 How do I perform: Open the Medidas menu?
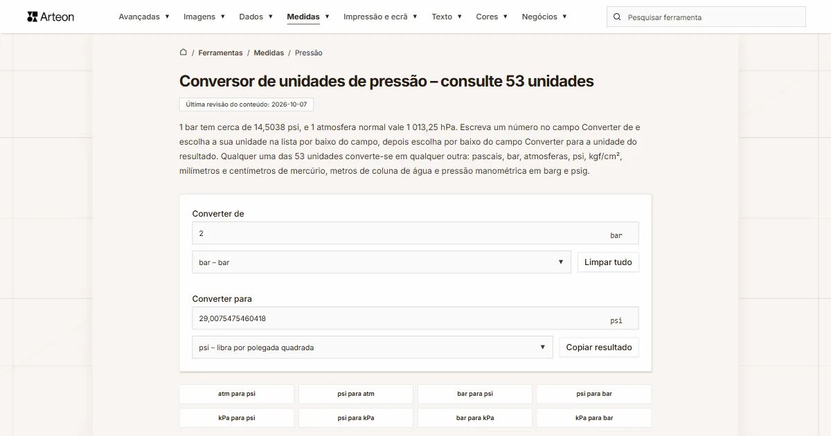point(308,17)
